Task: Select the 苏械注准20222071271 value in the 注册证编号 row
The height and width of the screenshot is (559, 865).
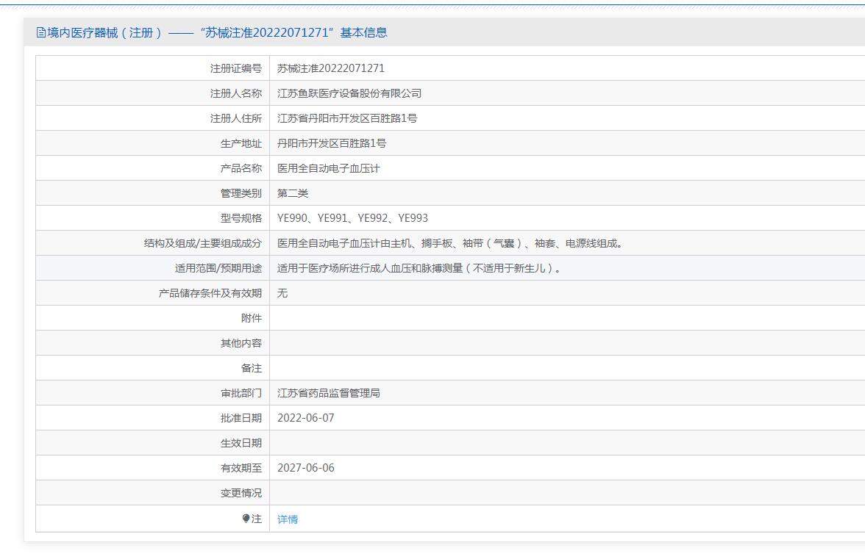Action: [330, 68]
